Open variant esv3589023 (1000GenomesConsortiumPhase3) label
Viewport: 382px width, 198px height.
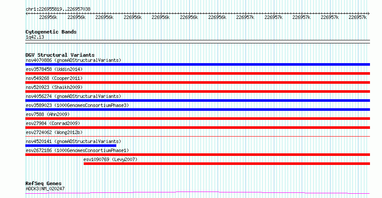click(x=77, y=105)
